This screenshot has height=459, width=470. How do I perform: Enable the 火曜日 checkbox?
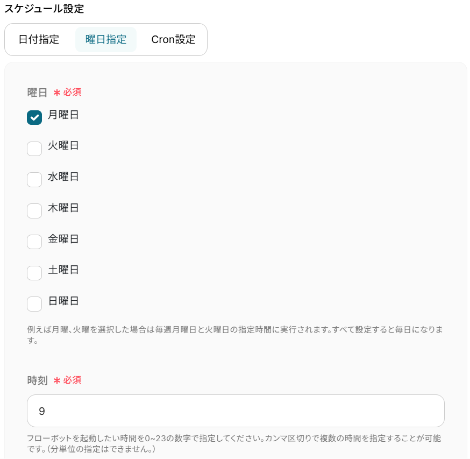click(x=34, y=149)
